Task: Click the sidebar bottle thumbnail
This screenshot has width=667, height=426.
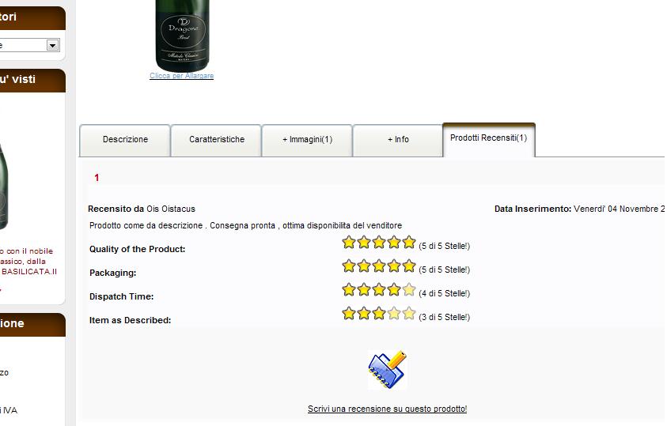Action: (x=3, y=187)
